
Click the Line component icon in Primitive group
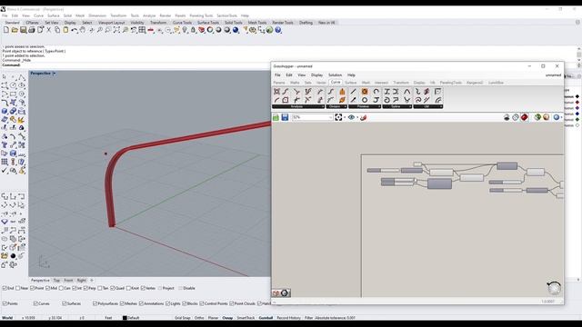(353, 91)
